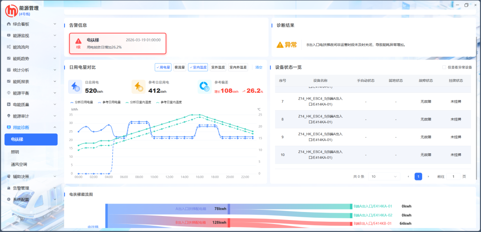Click the page 1 pagination button
Viewport: 481px width, 232px height.
coord(418,176)
